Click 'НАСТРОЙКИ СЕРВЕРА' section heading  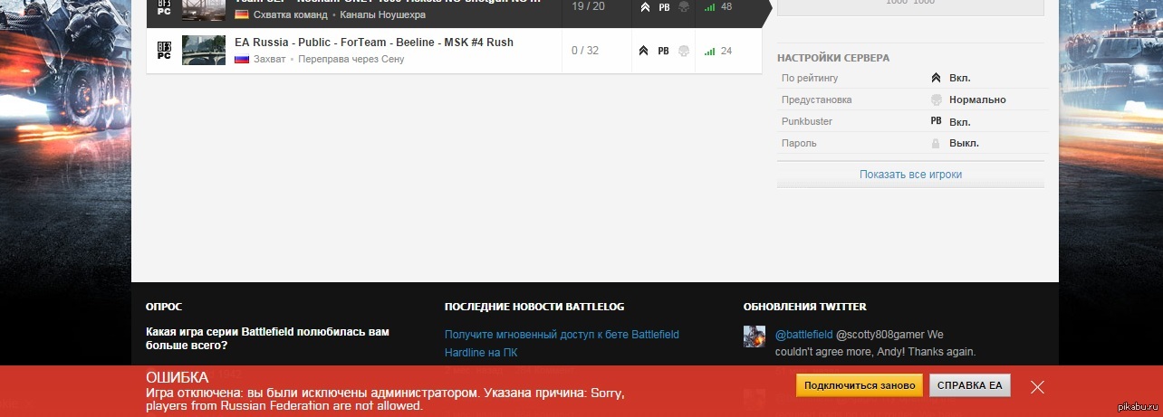[833, 58]
